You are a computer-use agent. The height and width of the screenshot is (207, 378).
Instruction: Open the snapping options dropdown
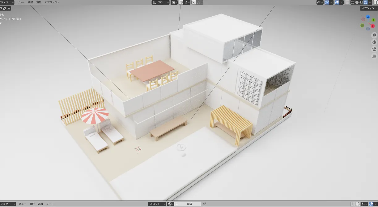(186, 2)
